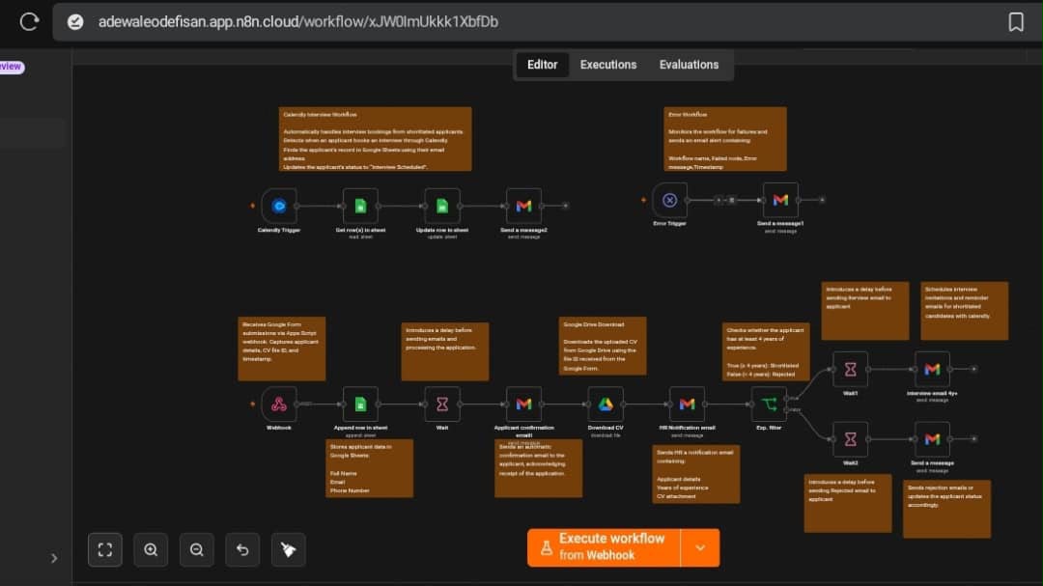The image size is (1043, 586).
Task: Expand the collapsed left sidebar chevron
Action: (x=54, y=558)
